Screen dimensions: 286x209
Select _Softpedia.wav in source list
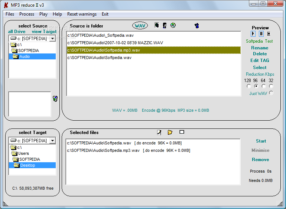pyautogui.click(x=153, y=35)
